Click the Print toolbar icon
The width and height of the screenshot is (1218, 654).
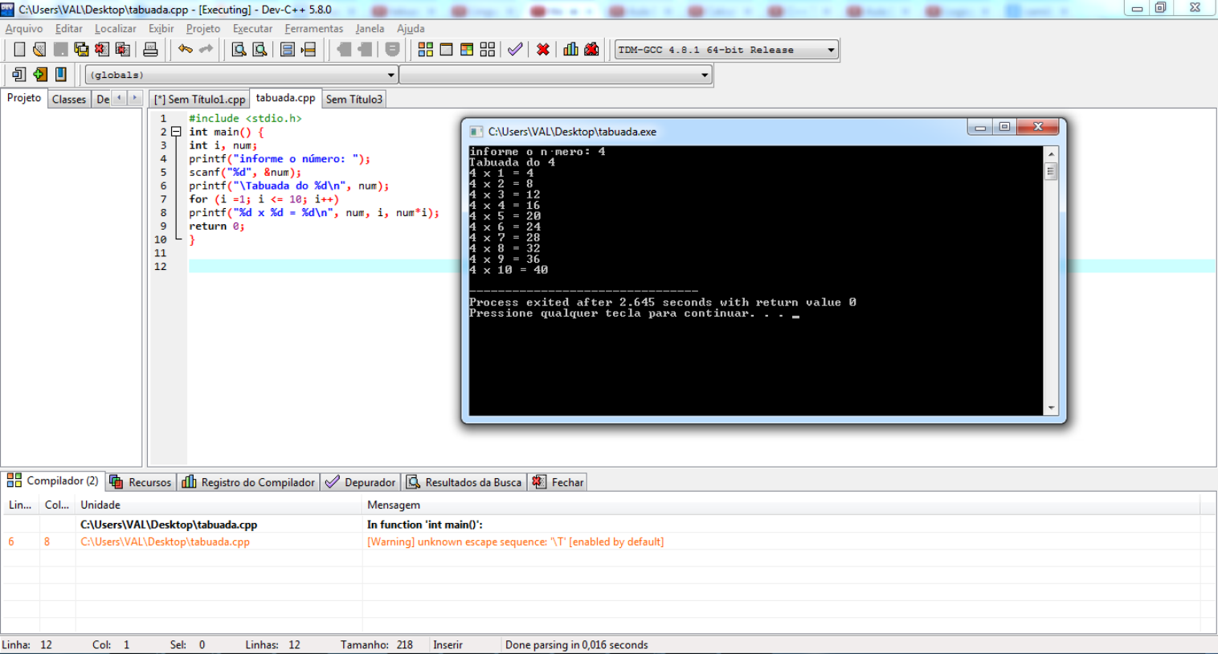click(x=149, y=49)
